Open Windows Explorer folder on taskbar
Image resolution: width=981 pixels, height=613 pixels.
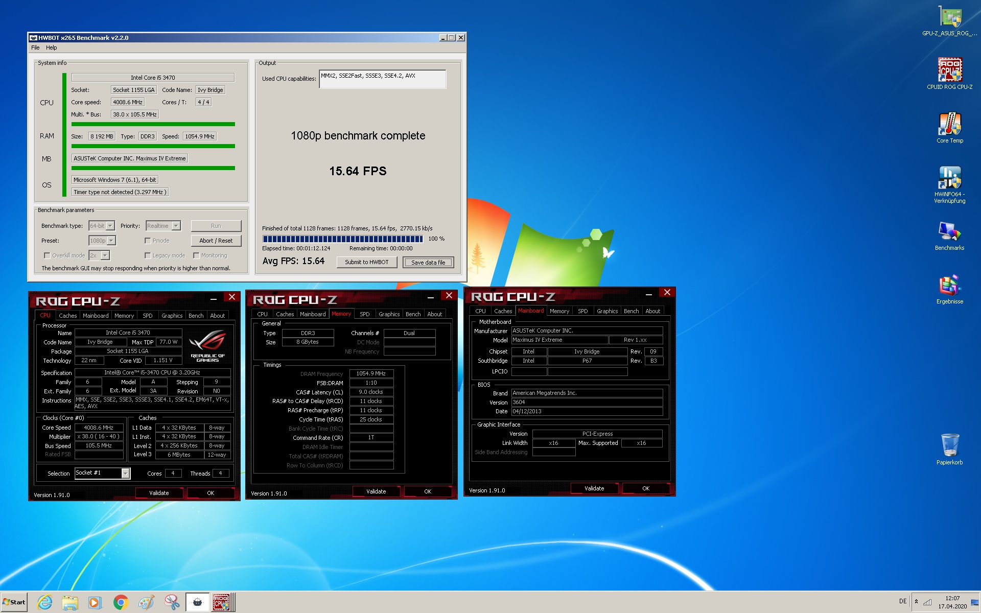(70, 602)
